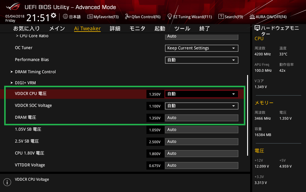The height and width of the screenshot is (192, 306).
Task: Click the Search question mark icon
Action: tap(221, 16)
